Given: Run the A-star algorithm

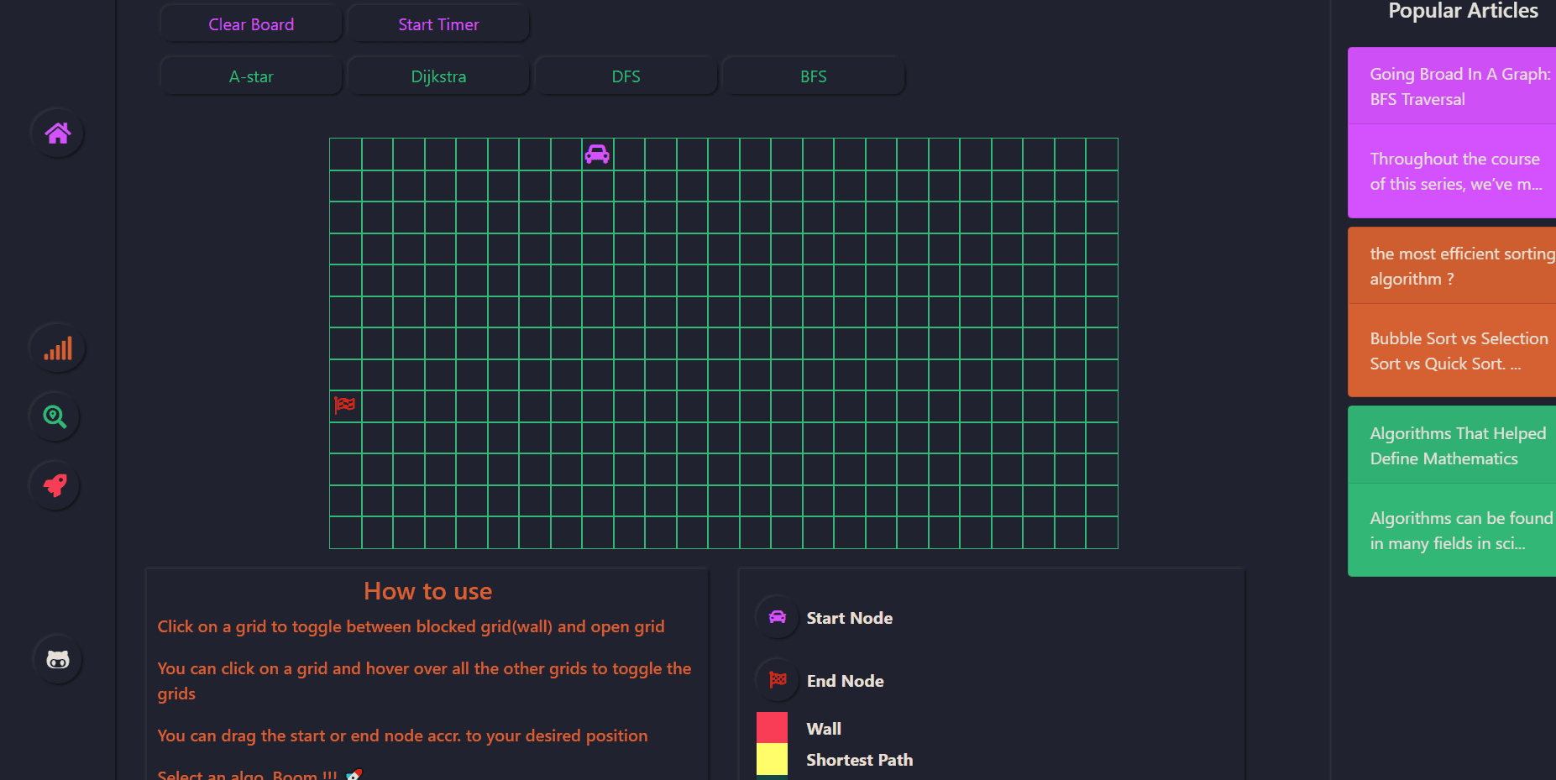Looking at the screenshot, I should click(x=251, y=76).
